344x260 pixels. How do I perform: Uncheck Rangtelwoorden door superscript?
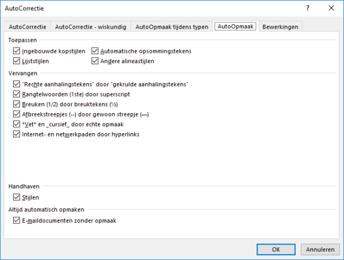pyautogui.click(x=17, y=94)
